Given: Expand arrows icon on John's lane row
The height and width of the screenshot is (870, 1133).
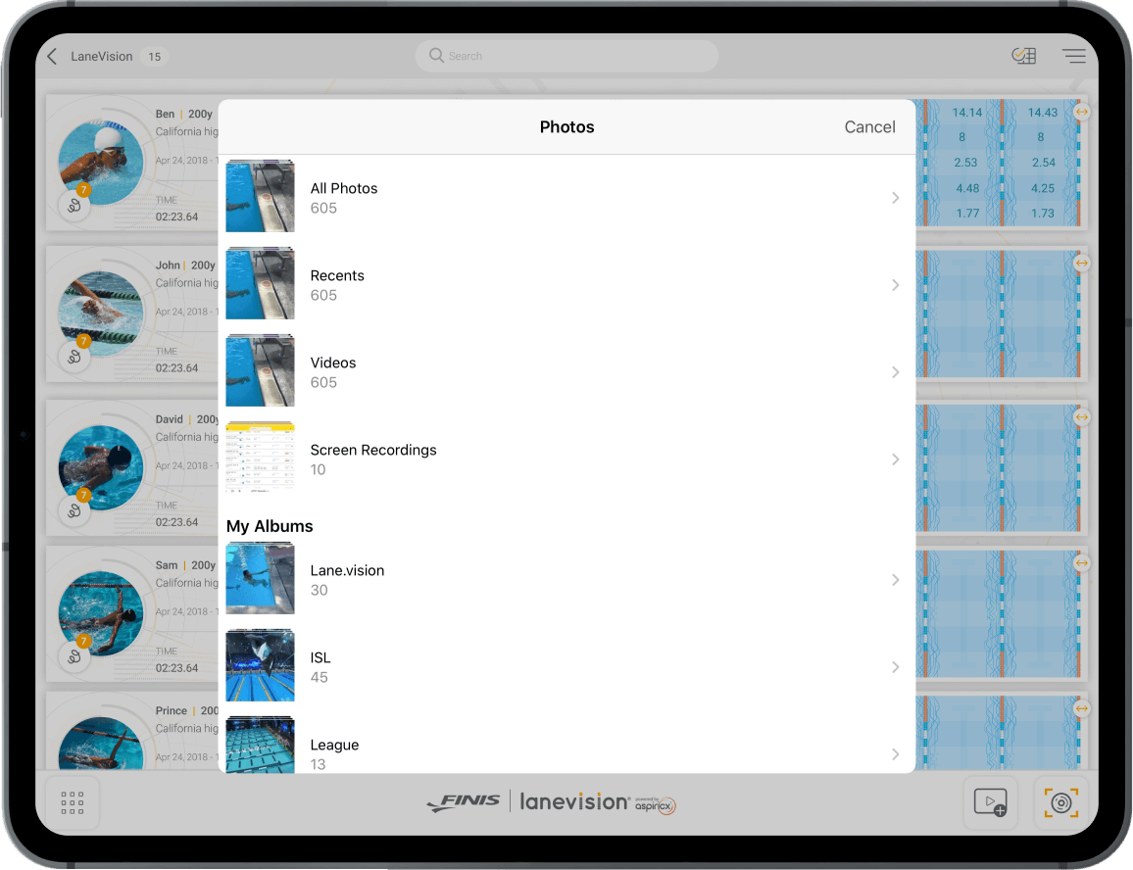Looking at the screenshot, I should (1081, 263).
